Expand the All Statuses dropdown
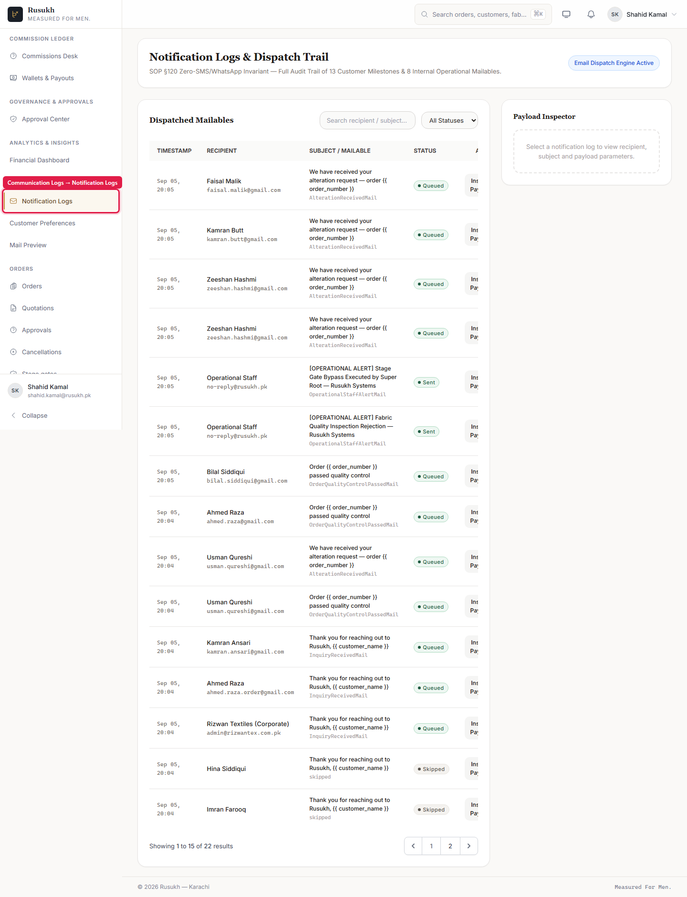This screenshot has width=687, height=897. tap(449, 121)
